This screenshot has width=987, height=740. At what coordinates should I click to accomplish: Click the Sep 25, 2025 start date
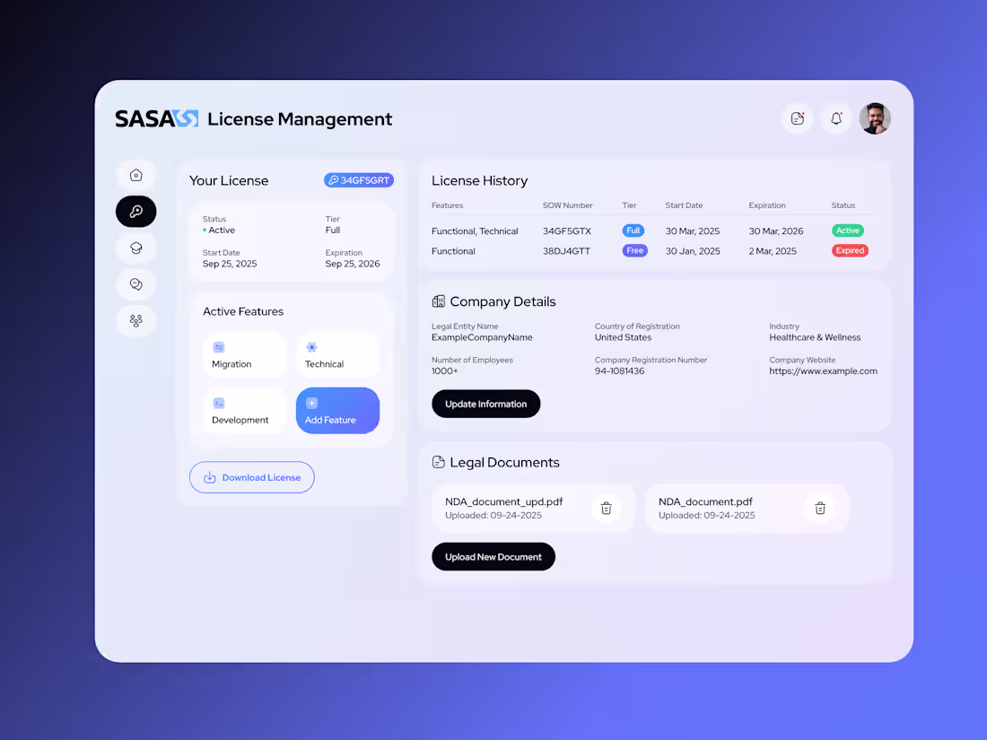point(230,264)
